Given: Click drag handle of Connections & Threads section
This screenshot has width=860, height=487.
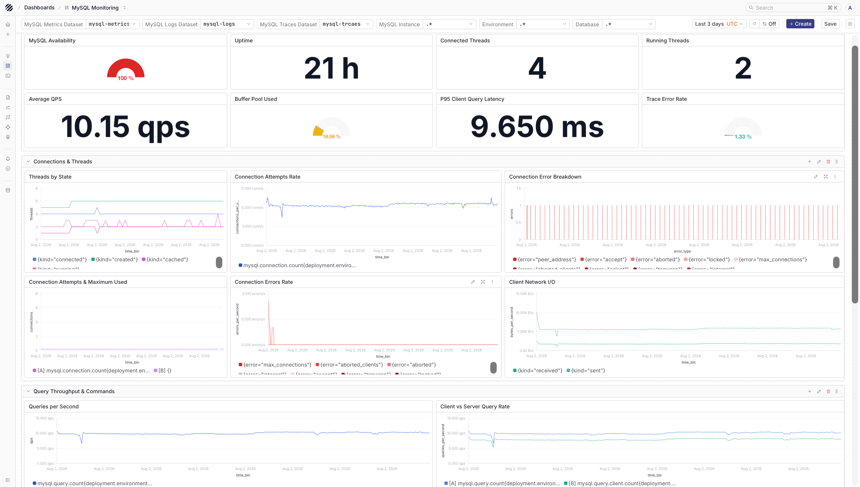Looking at the screenshot, I should tap(837, 162).
